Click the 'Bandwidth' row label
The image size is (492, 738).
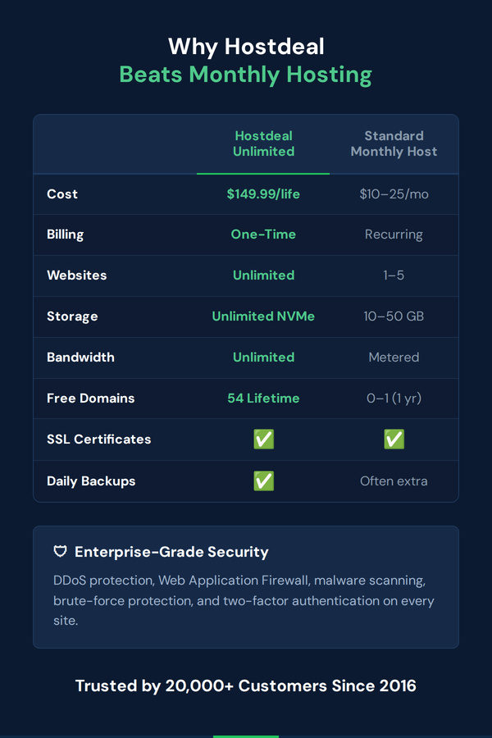coord(80,358)
